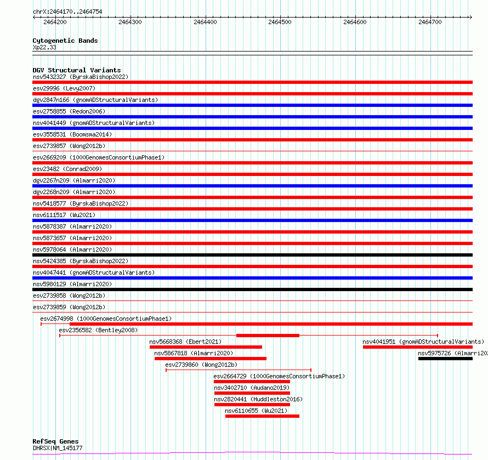Open the DHRSX|NM_145177 gene label
This screenshot has width=488, height=460.
(58, 448)
